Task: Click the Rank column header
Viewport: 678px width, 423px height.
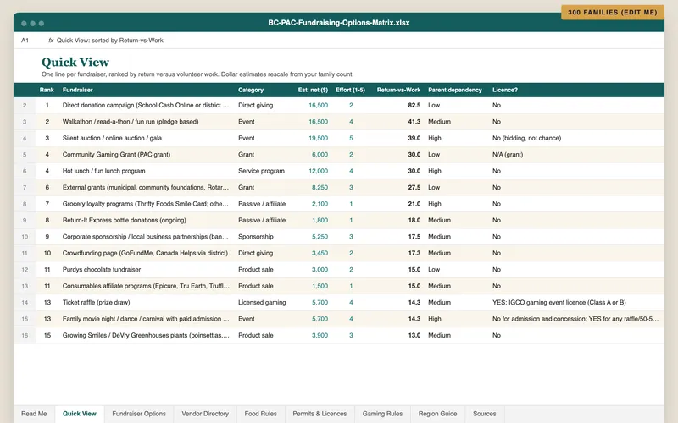Action: (47, 90)
